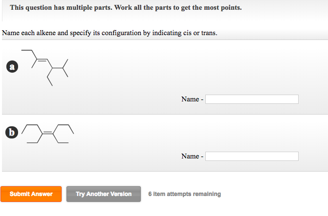Focus the Name input field for part b
Screen dimensions: 328x216
click(x=252, y=157)
